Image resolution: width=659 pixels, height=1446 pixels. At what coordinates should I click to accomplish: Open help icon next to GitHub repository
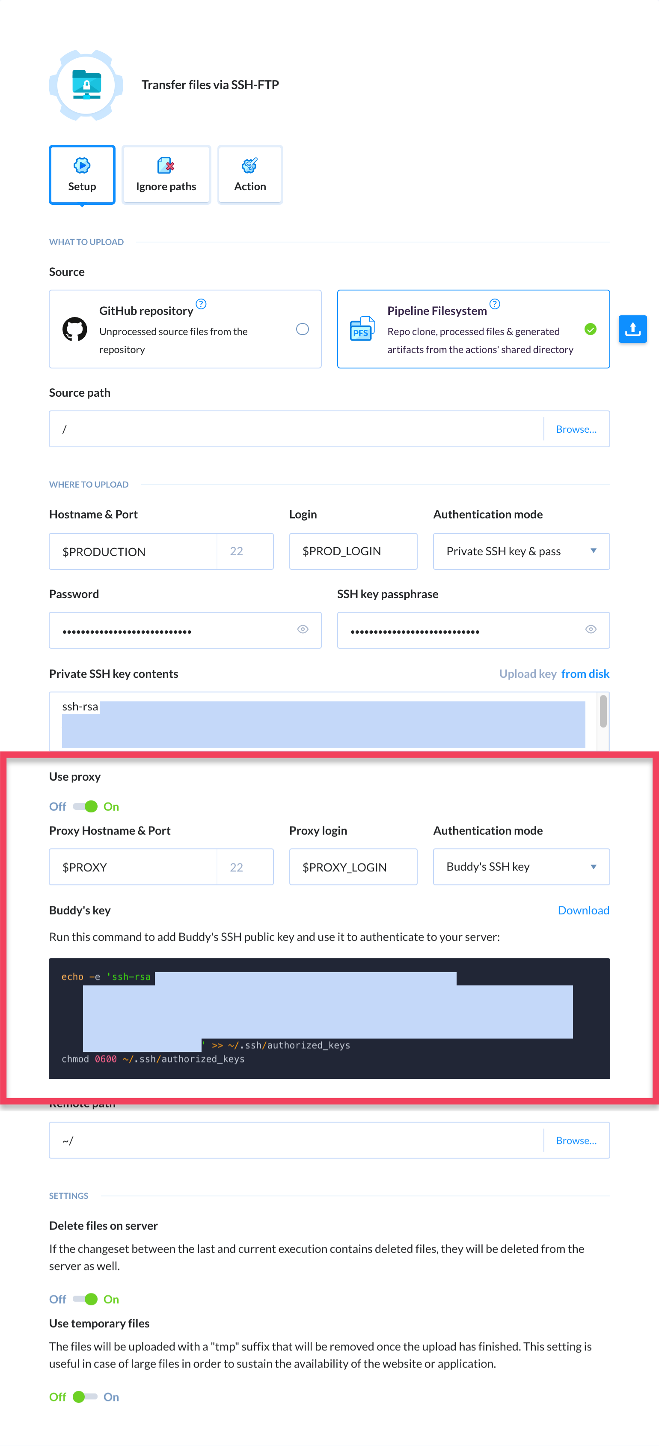(x=202, y=304)
